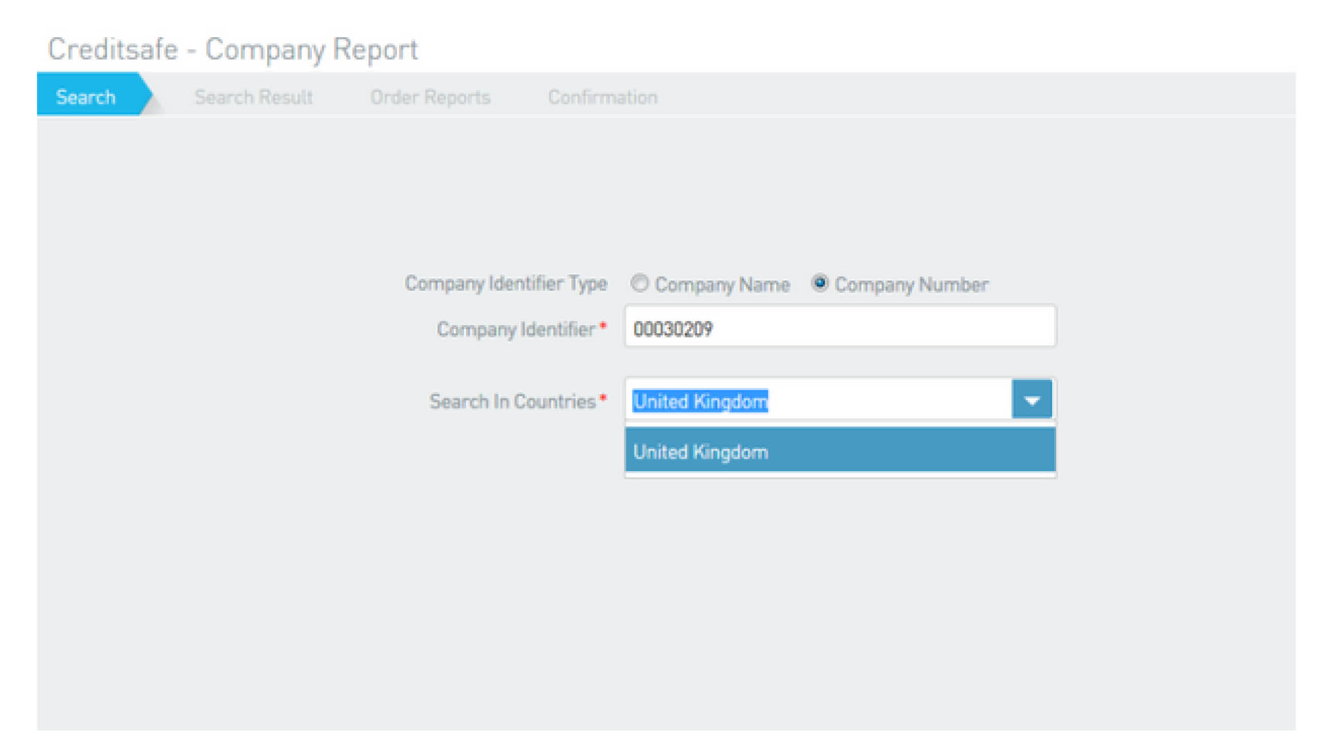
Task: Click the Search In Countries text box
Action: tap(818, 399)
